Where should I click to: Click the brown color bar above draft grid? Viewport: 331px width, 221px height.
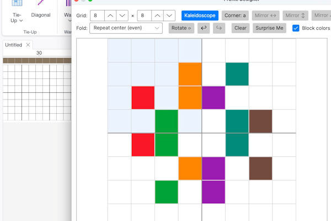pos(37,61)
